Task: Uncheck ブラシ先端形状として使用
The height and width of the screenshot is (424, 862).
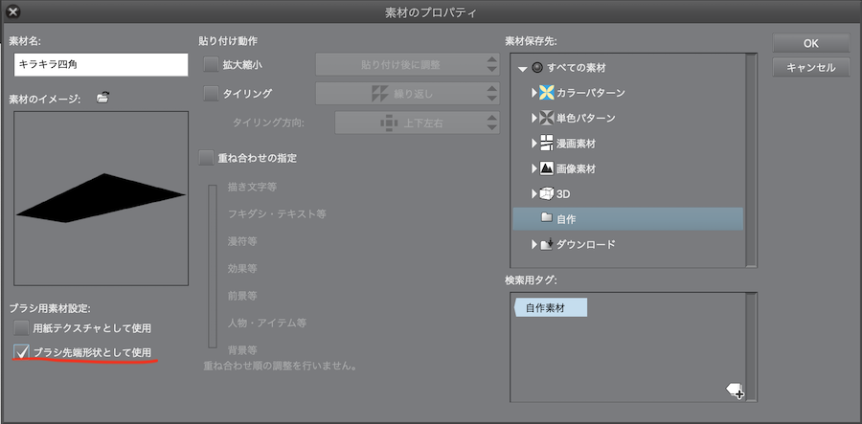Action: click(21, 352)
